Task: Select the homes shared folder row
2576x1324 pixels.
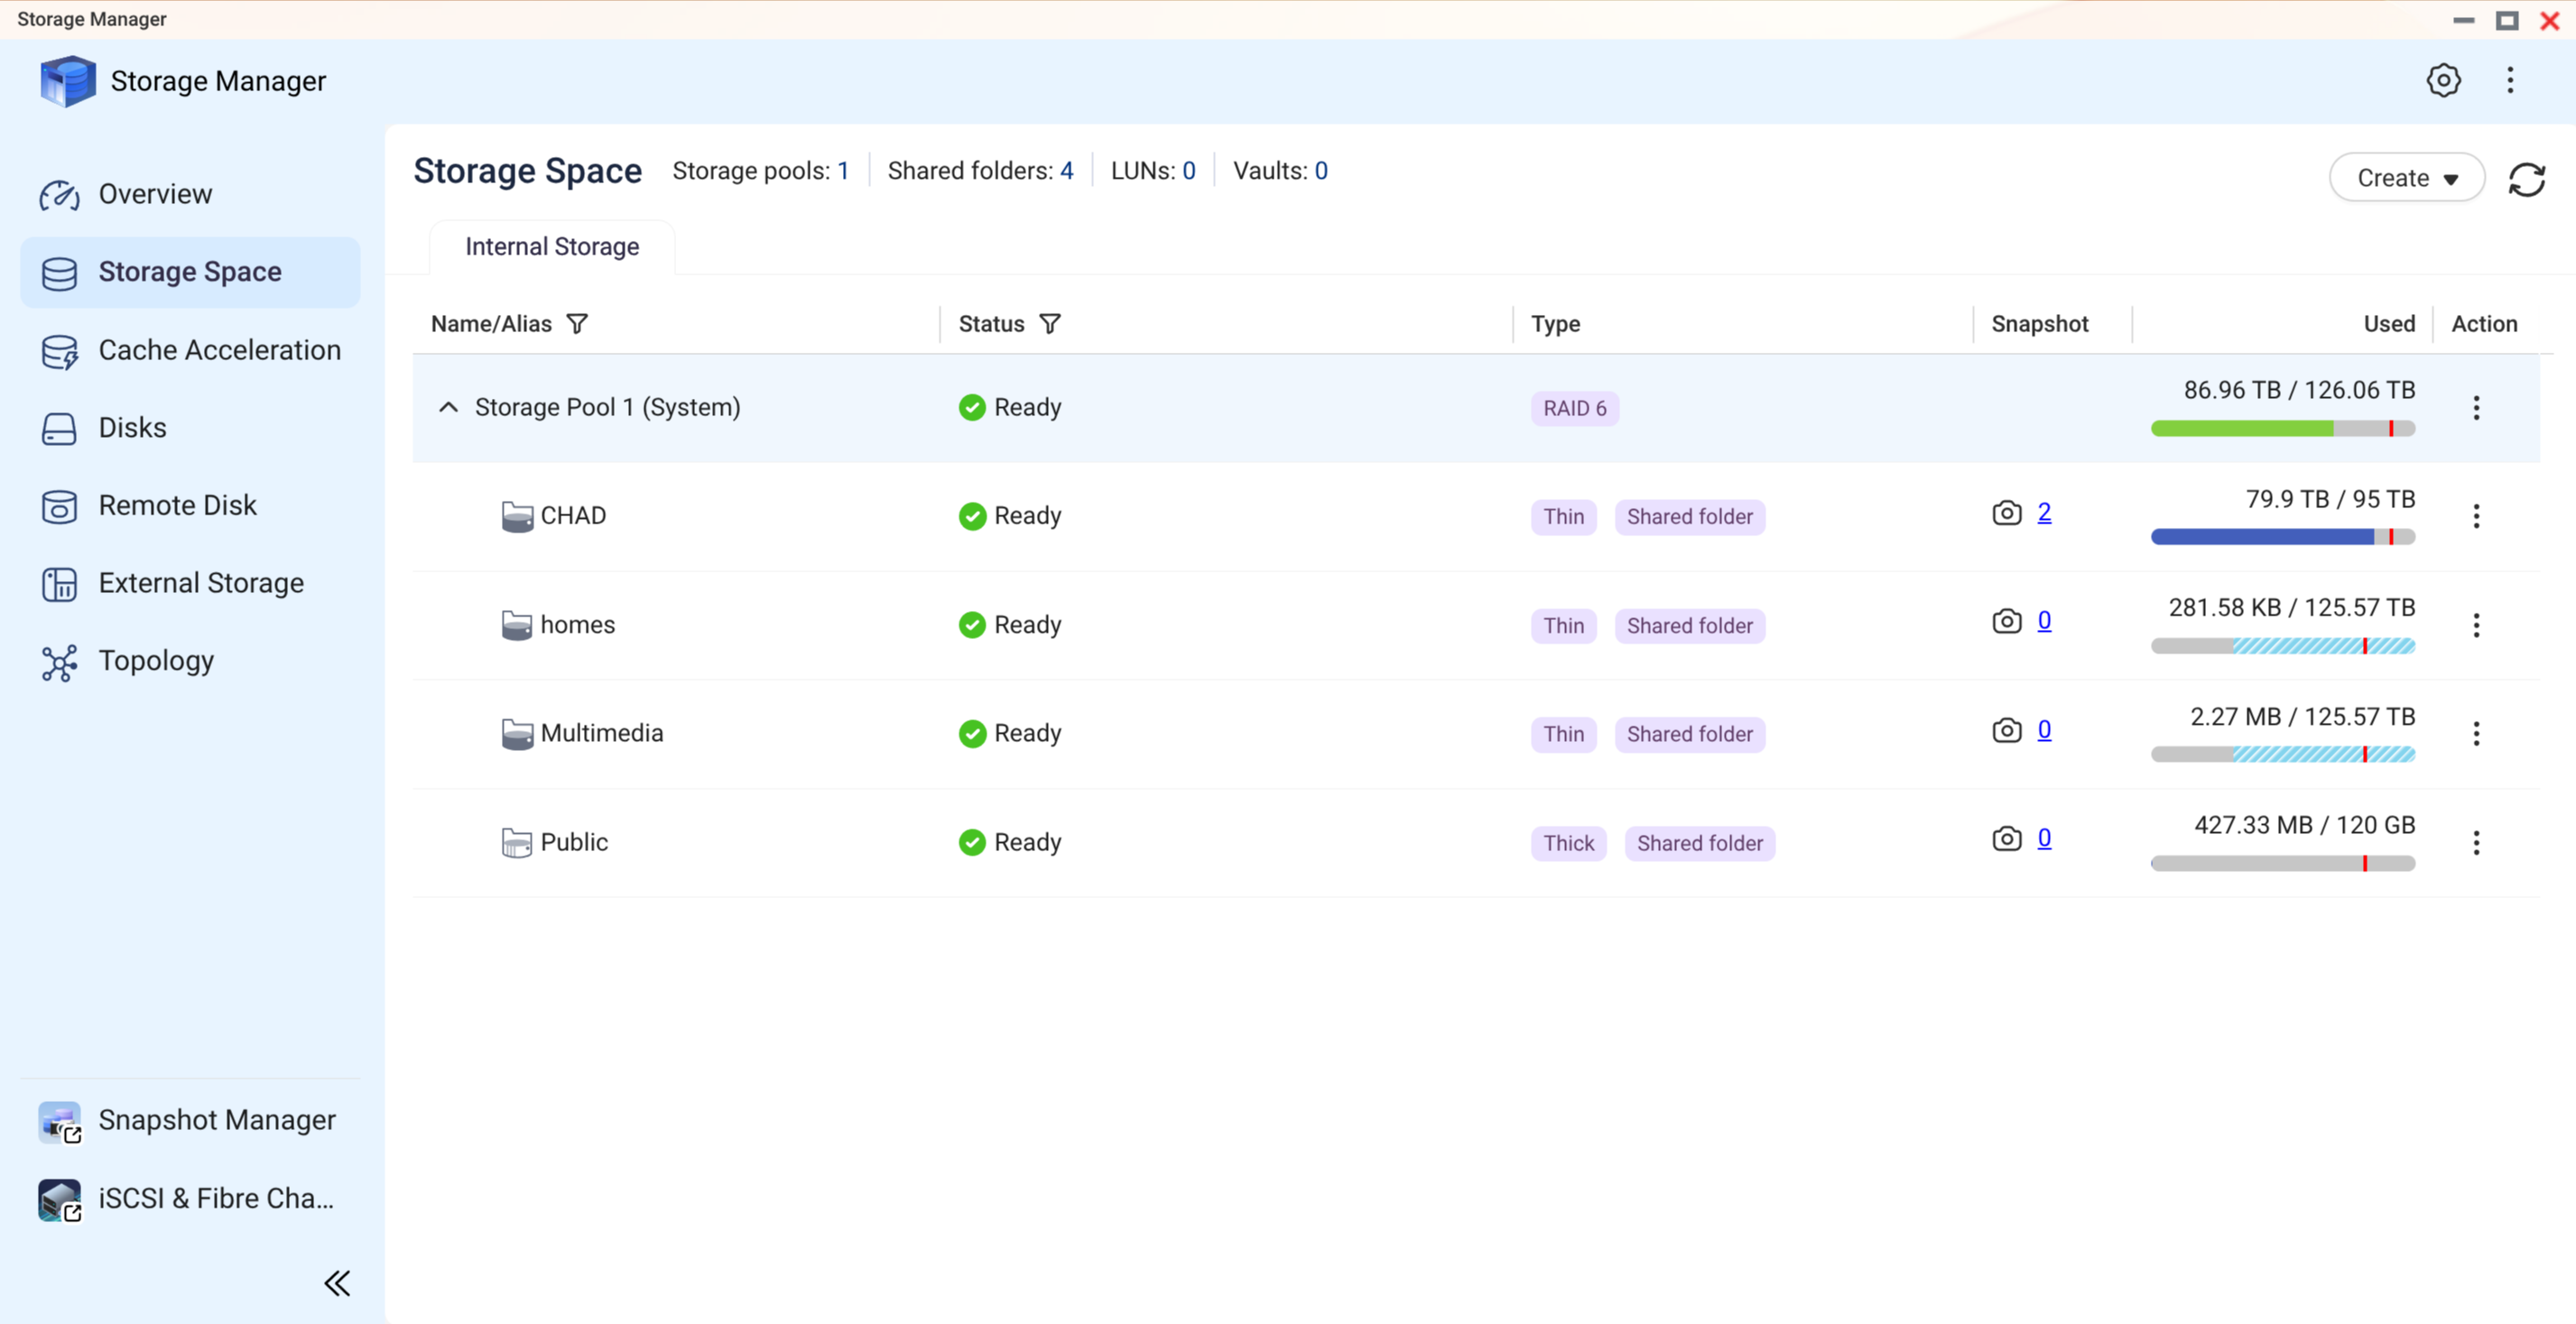Action: coord(1476,626)
